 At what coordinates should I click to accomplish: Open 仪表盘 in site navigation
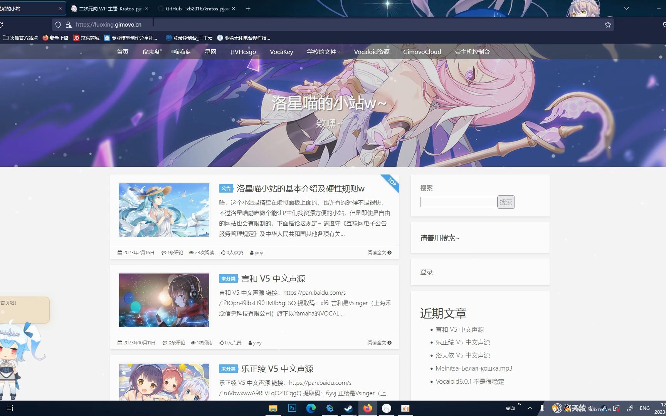[151, 52]
